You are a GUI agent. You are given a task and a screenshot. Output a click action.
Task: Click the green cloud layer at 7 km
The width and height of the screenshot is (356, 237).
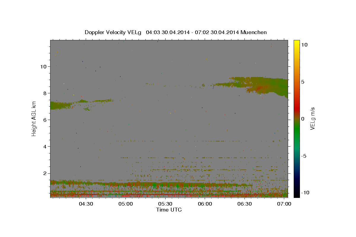pyautogui.click(x=61, y=105)
